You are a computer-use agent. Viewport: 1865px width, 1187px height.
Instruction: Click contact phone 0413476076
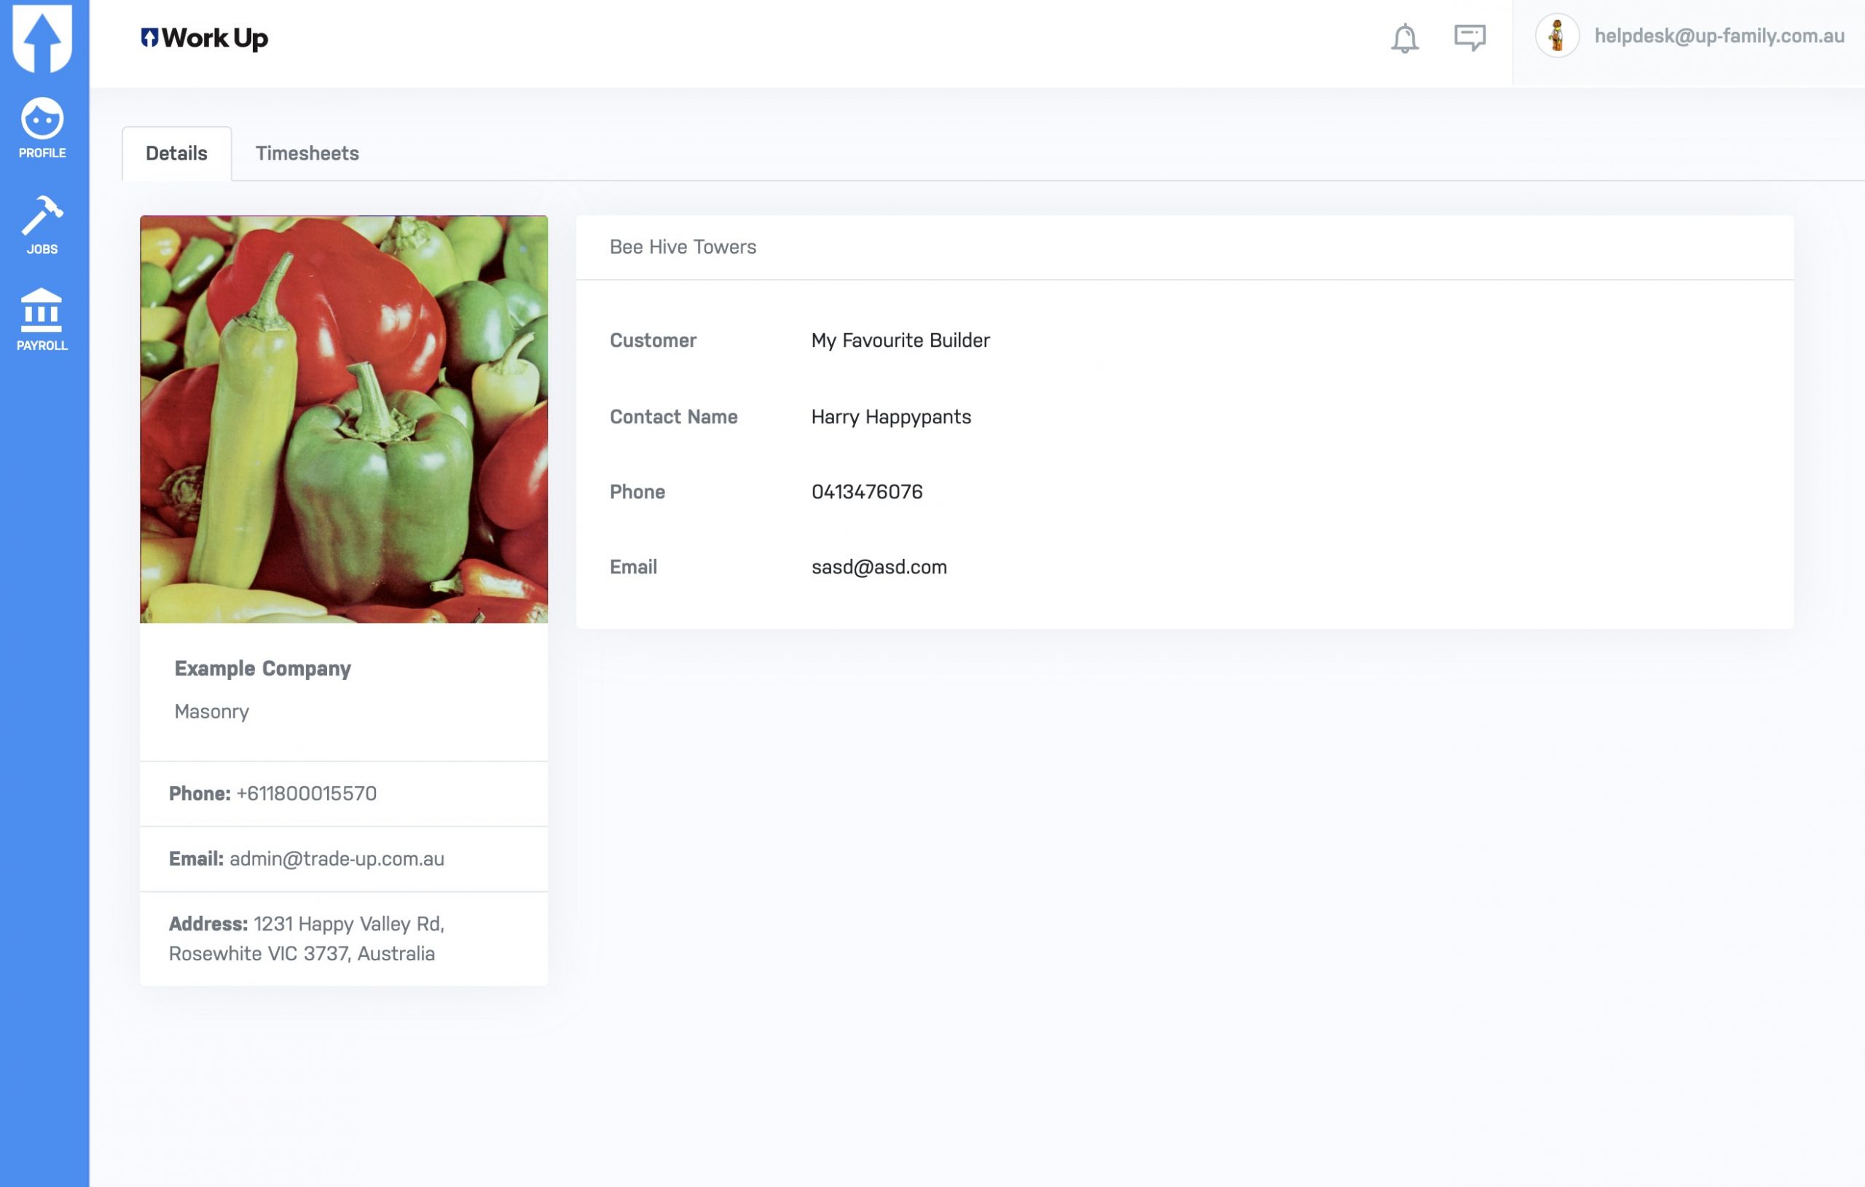[867, 492]
